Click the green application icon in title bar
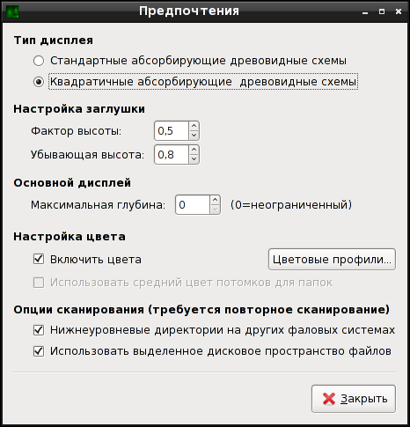 pos(12,12)
